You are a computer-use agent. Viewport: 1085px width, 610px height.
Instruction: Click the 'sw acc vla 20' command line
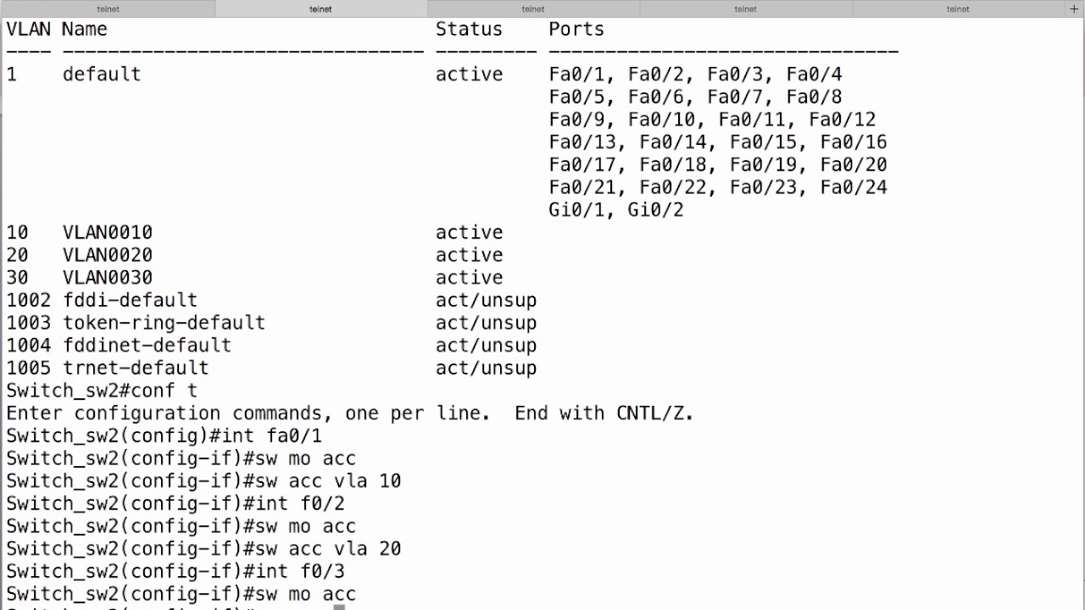click(x=203, y=549)
